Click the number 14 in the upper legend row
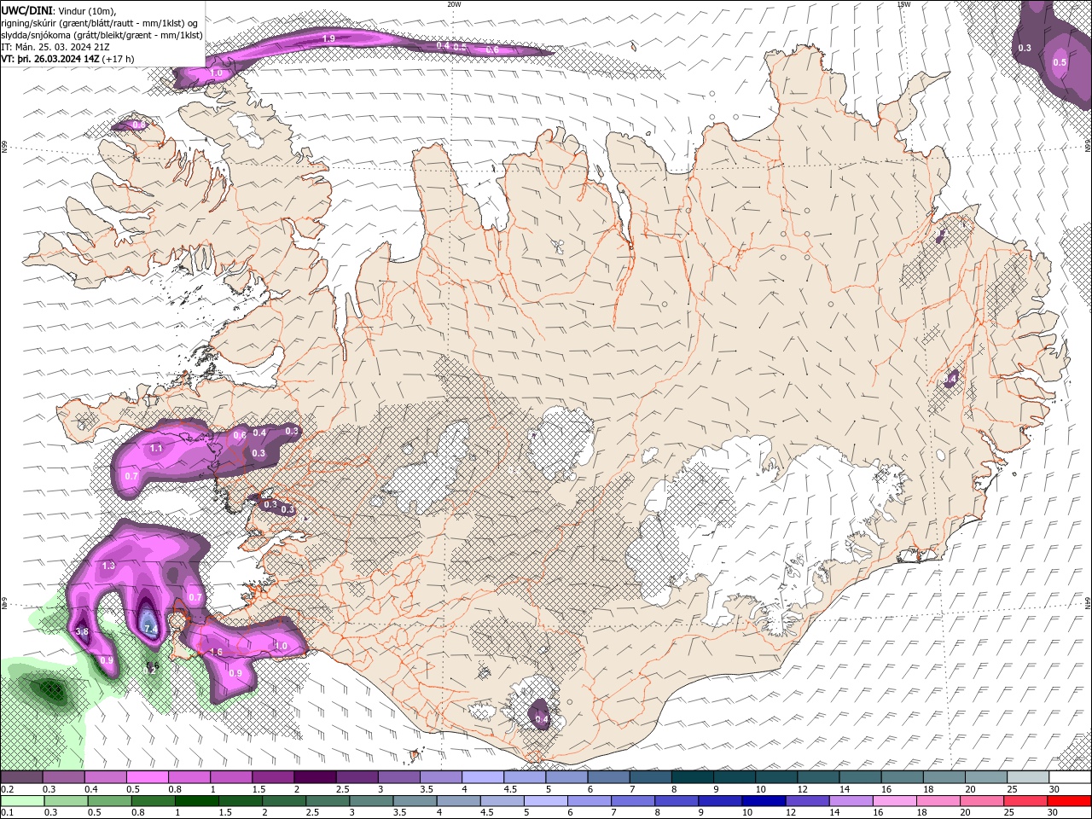1092x819 pixels. pos(845,789)
